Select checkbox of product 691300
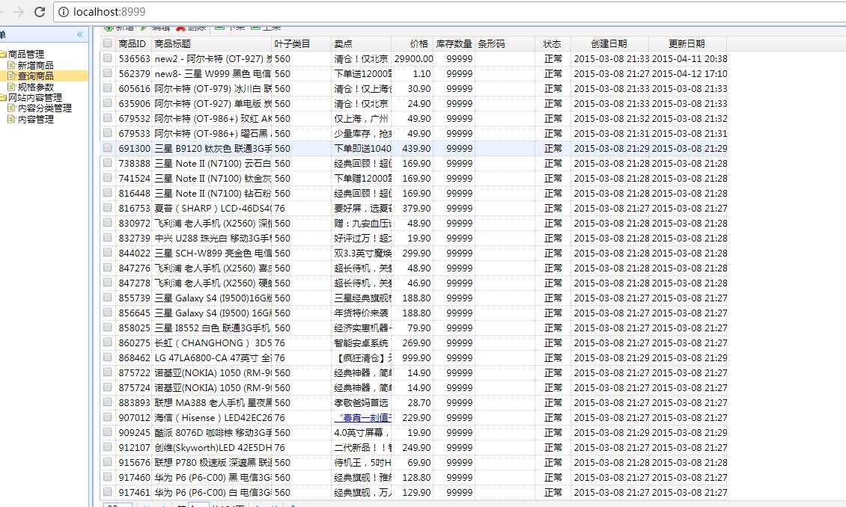 (108, 148)
